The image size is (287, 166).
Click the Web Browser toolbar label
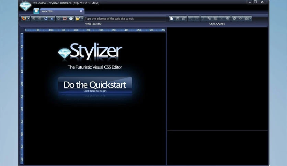(93, 24)
